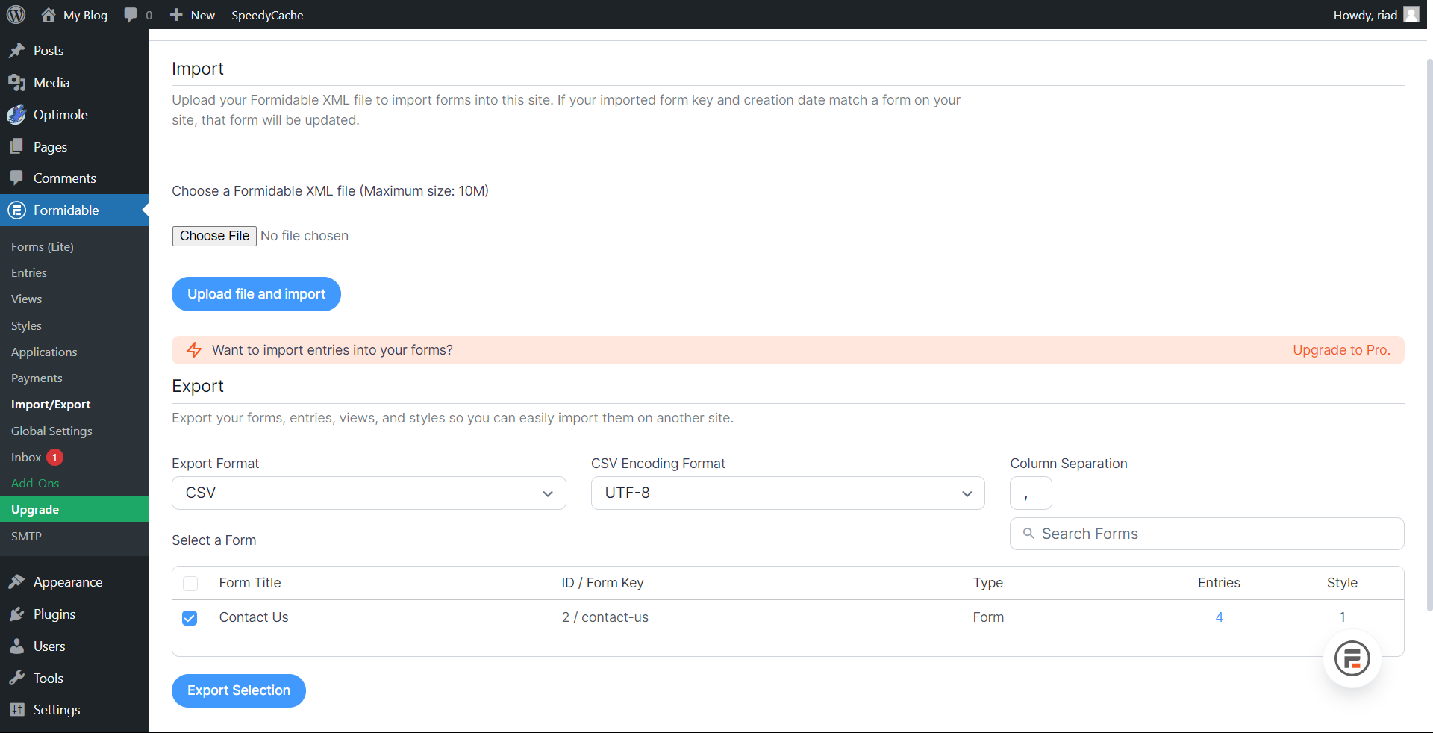Viewport: 1433px width, 733px height.
Task: Open the Formidable plugin icon in sidebar
Action: click(x=16, y=210)
